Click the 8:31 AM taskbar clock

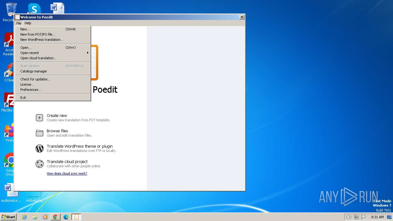pos(377,217)
